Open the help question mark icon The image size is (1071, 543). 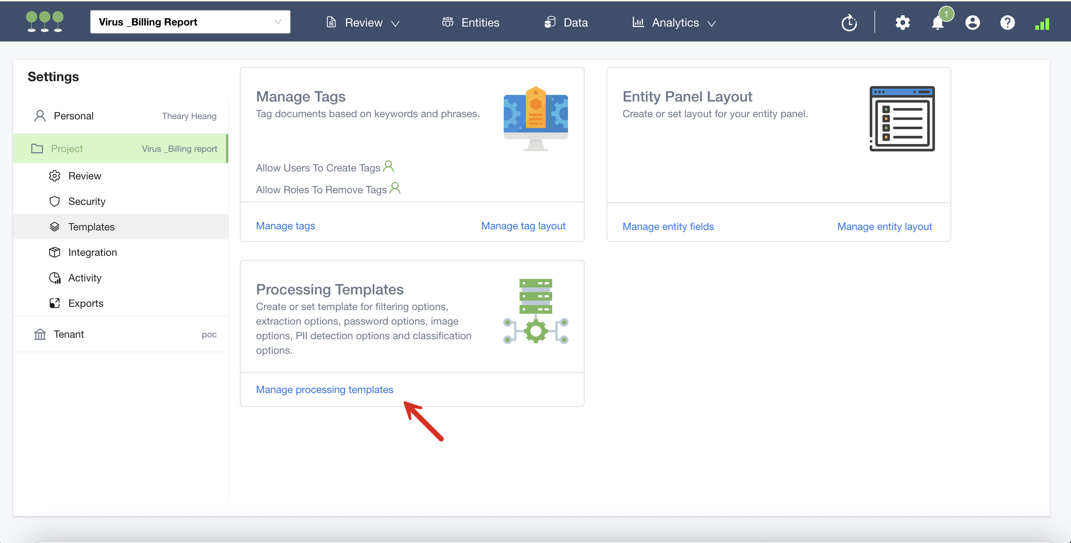click(x=1007, y=23)
